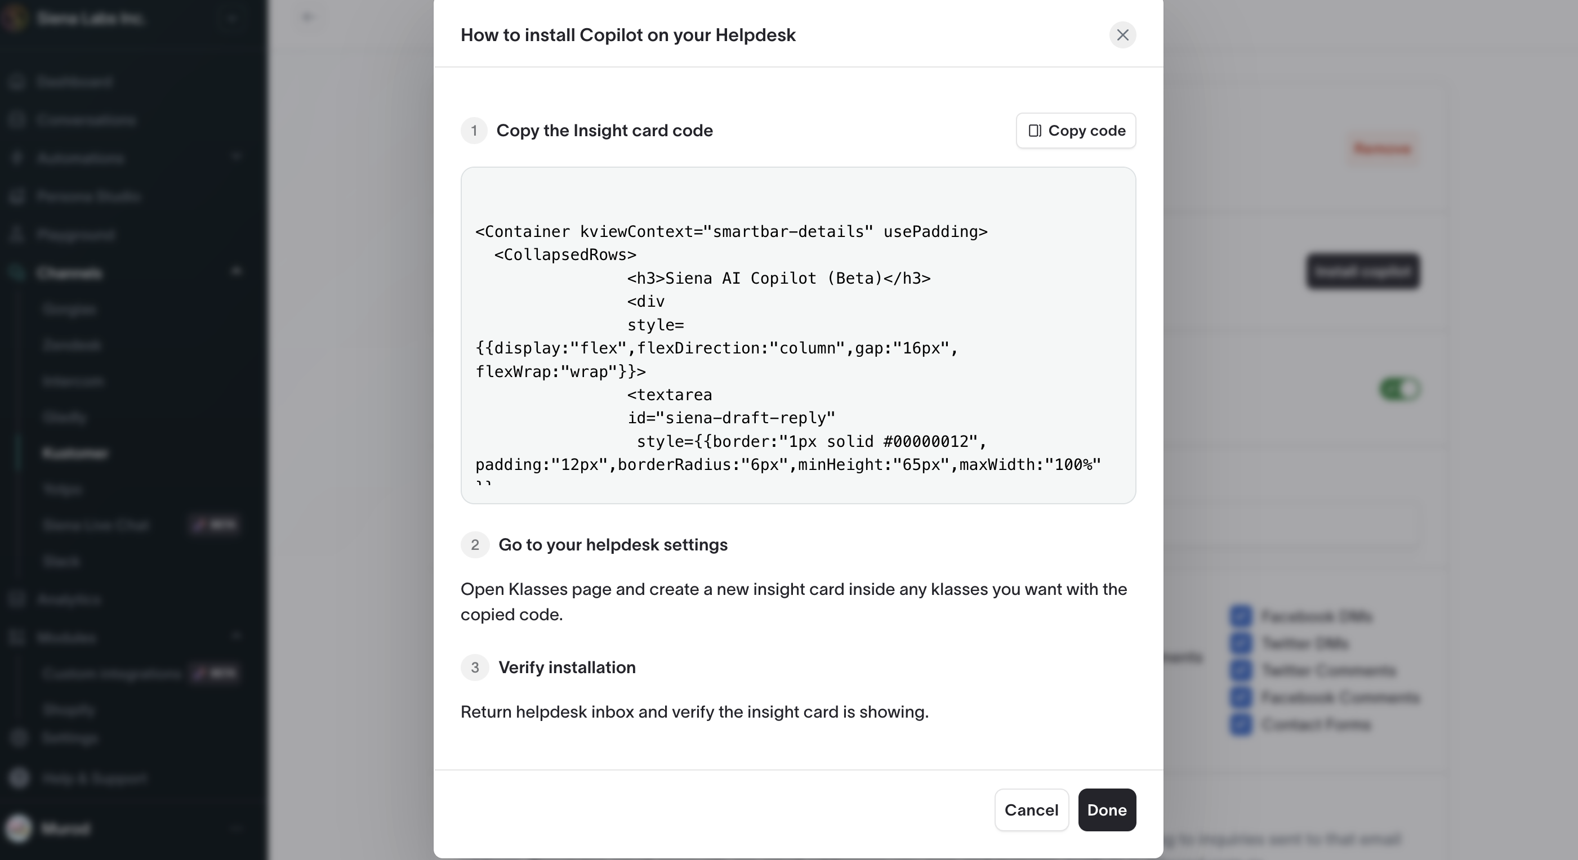This screenshot has width=1578, height=860.
Task: Cancel the install dialog
Action: pyautogui.click(x=1032, y=809)
